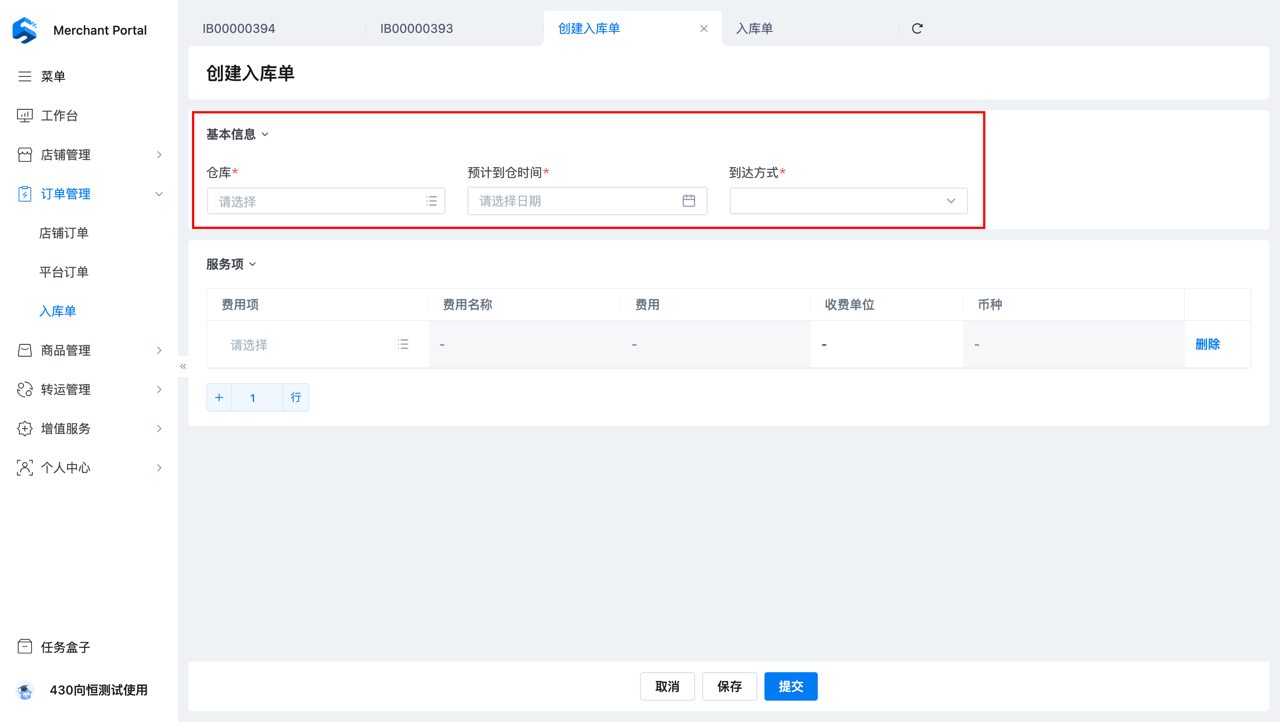This screenshot has width=1280, height=722.
Task: Click the Merchant Portal logo
Action: (25, 30)
